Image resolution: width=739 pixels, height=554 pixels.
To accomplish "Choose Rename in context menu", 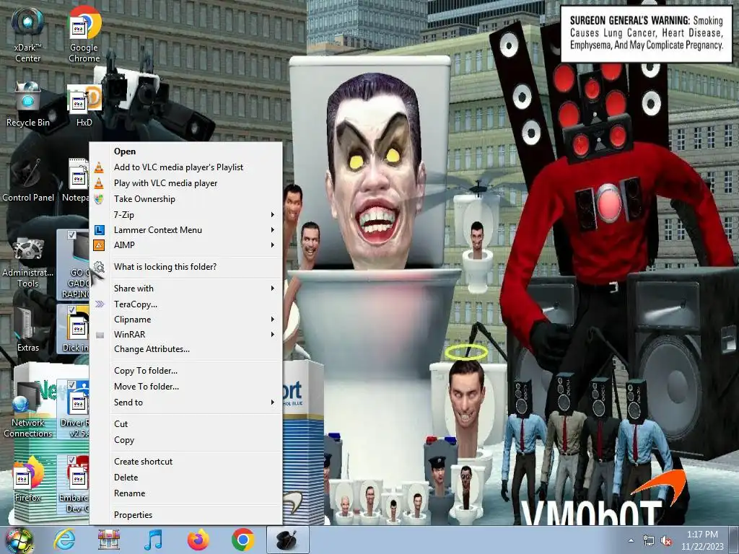I will coord(185,493).
